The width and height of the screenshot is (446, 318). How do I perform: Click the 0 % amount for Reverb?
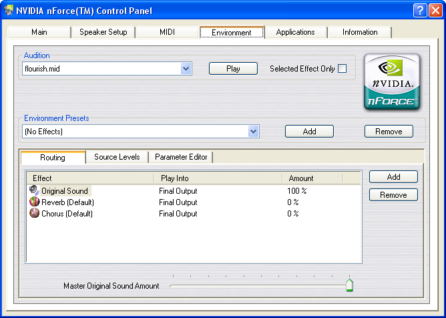click(x=293, y=202)
